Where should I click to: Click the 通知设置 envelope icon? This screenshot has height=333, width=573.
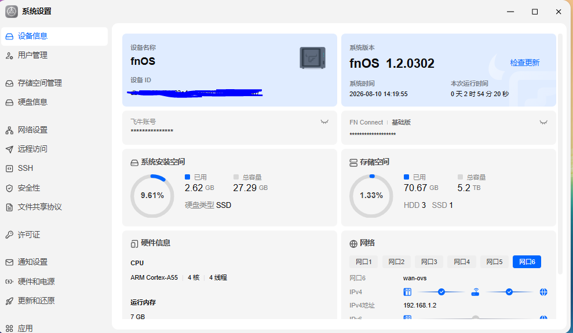(x=9, y=262)
